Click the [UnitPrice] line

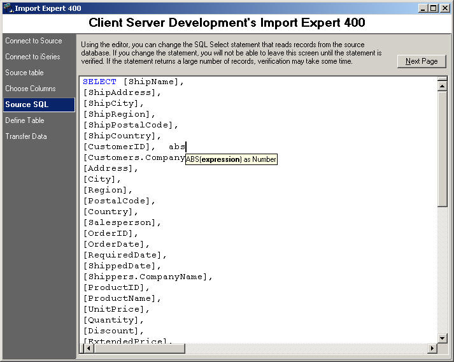[x=116, y=310]
